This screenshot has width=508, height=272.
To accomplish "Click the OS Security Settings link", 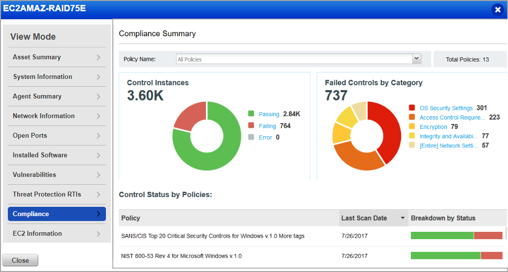I will (x=446, y=108).
